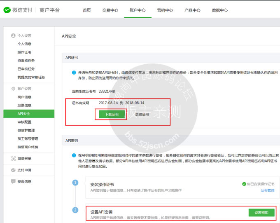Open 商户信息 under 账户设置
The height and width of the screenshot is (223, 280).
24,97
